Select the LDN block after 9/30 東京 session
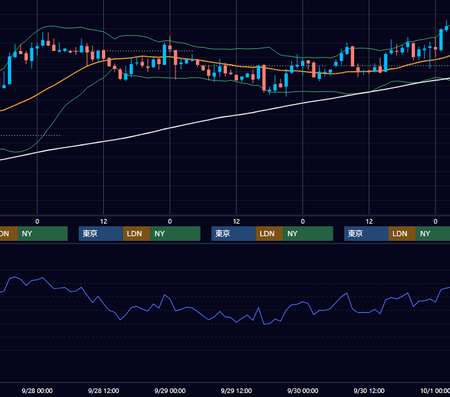This screenshot has width=450, height=397. pyautogui.click(x=402, y=234)
